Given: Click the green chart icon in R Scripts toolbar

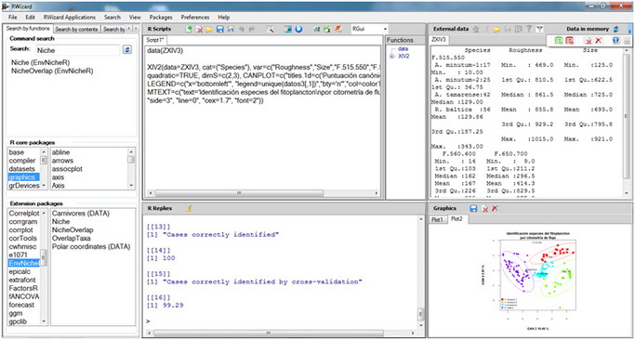Looking at the screenshot, I should tap(327, 29).
